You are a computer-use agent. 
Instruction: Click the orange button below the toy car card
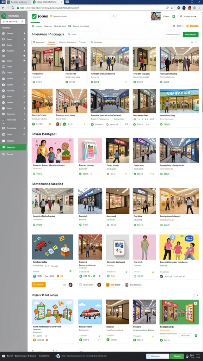[39, 284]
